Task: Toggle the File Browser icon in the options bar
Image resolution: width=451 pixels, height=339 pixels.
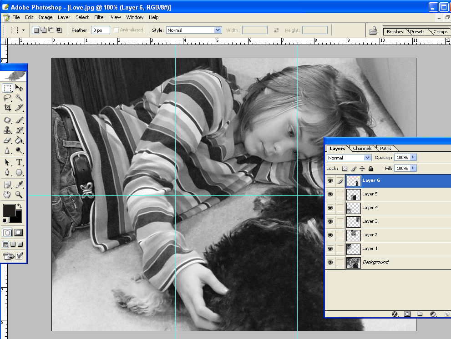Action: click(373, 30)
